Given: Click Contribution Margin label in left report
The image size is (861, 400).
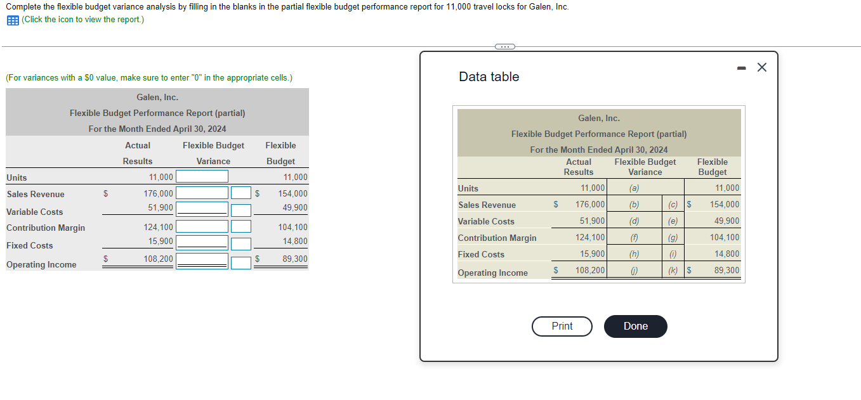Looking at the screenshot, I should (x=46, y=228).
